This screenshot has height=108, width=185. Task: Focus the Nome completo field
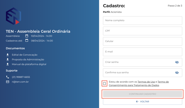point(143,20)
